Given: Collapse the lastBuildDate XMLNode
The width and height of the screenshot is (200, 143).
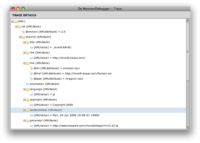Looking at the screenshot, I should click(x=24, y=110).
